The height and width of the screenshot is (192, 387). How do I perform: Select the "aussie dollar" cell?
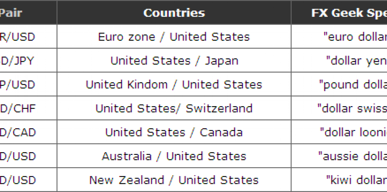[353, 156]
